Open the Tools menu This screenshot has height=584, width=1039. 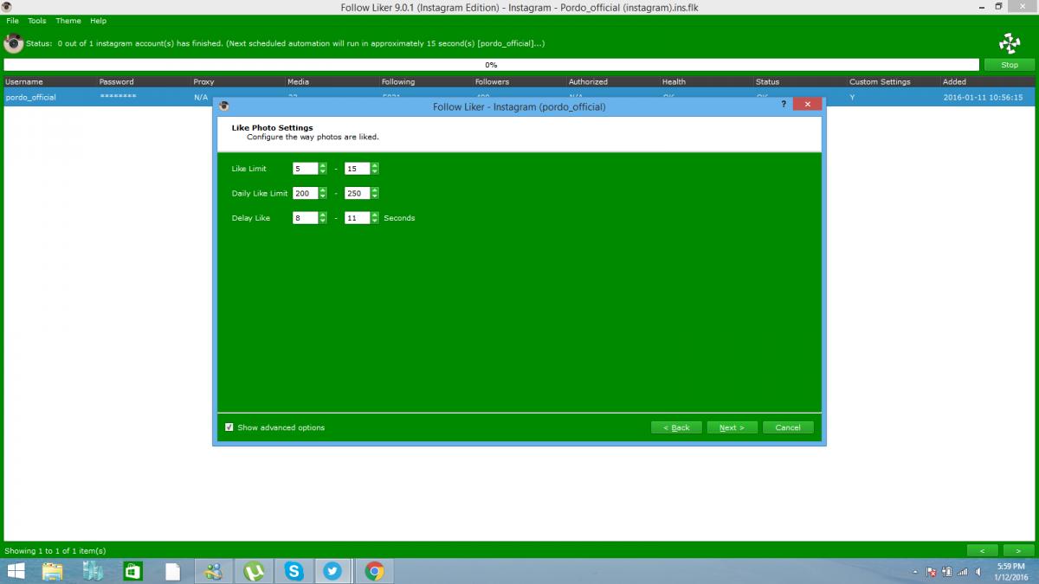click(x=37, y=21)
